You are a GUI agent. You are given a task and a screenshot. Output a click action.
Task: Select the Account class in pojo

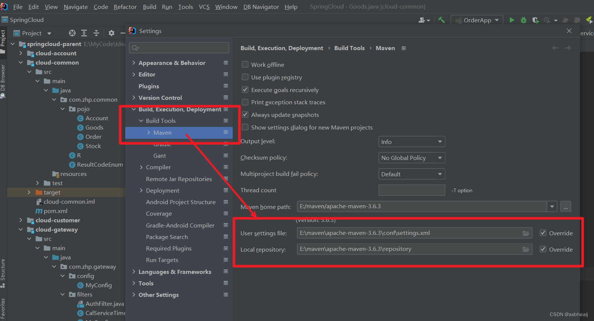coord(93,118)
